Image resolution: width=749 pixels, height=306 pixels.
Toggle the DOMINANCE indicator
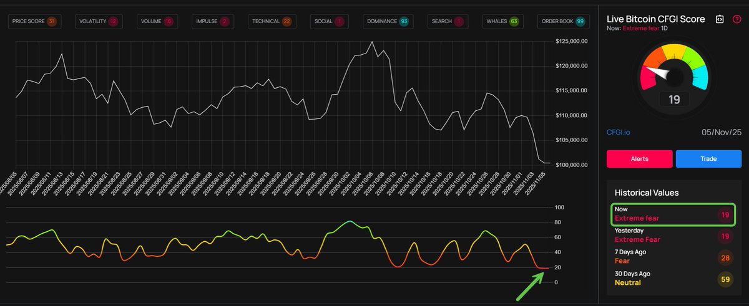pyautogui.click(x=388, y=21)
